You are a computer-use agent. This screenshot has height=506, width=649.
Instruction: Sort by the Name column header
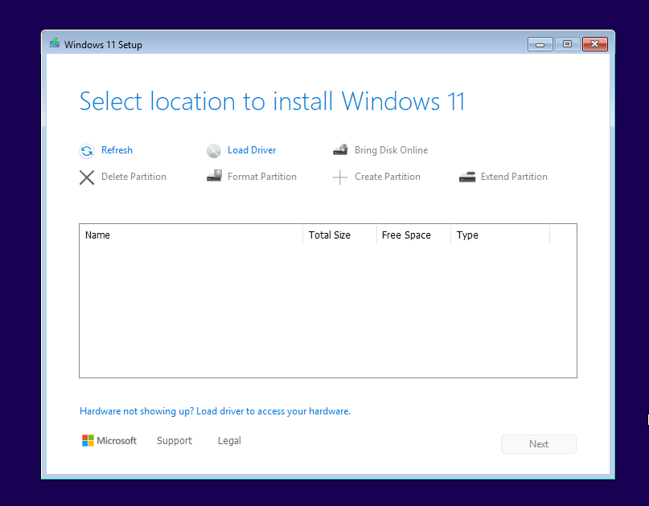[x=191, y=235]
